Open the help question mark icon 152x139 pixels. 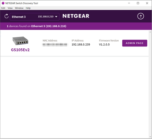141,16
